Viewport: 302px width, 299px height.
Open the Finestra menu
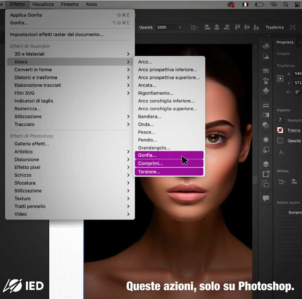click(70, 4)
